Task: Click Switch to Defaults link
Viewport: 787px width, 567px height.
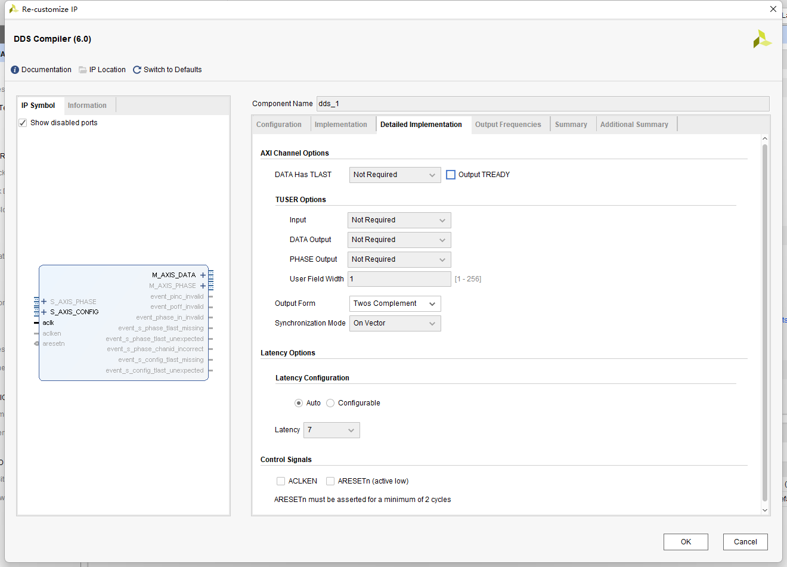Action: [x=173, y=70]
